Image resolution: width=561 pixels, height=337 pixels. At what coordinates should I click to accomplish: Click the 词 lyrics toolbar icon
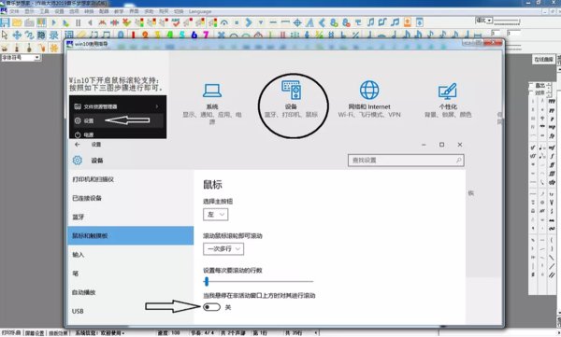coord(69,35)
